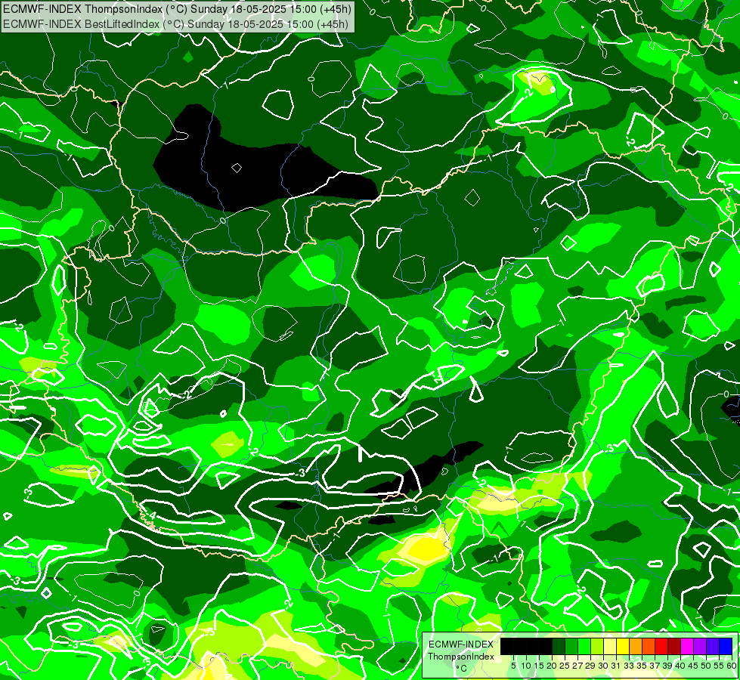Click legend tick value 55
This screenshot has width=740, height=680.
(x=720, y=666)
